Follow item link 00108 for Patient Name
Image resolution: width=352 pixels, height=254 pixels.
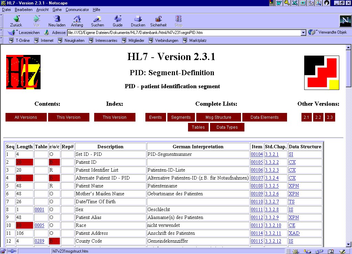256,186
